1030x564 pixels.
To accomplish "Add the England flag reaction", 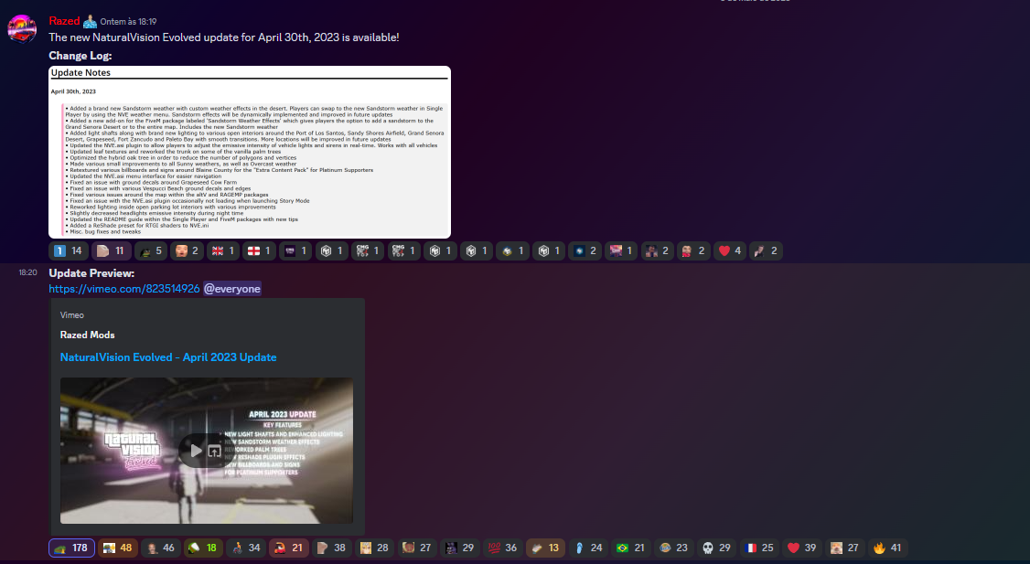I will pos(260,250).
